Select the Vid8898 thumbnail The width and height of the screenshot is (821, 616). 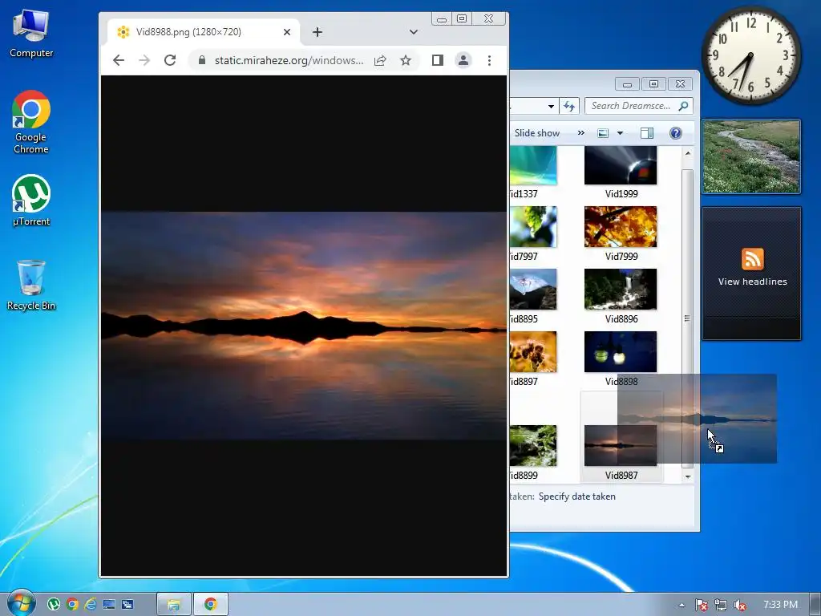pos(621,351)
